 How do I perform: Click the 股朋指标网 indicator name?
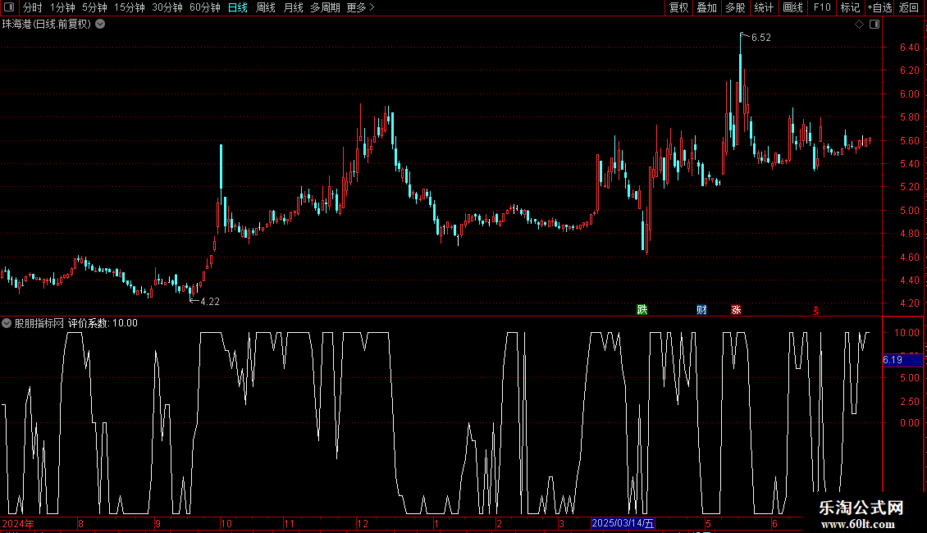(x=39, y=323)
